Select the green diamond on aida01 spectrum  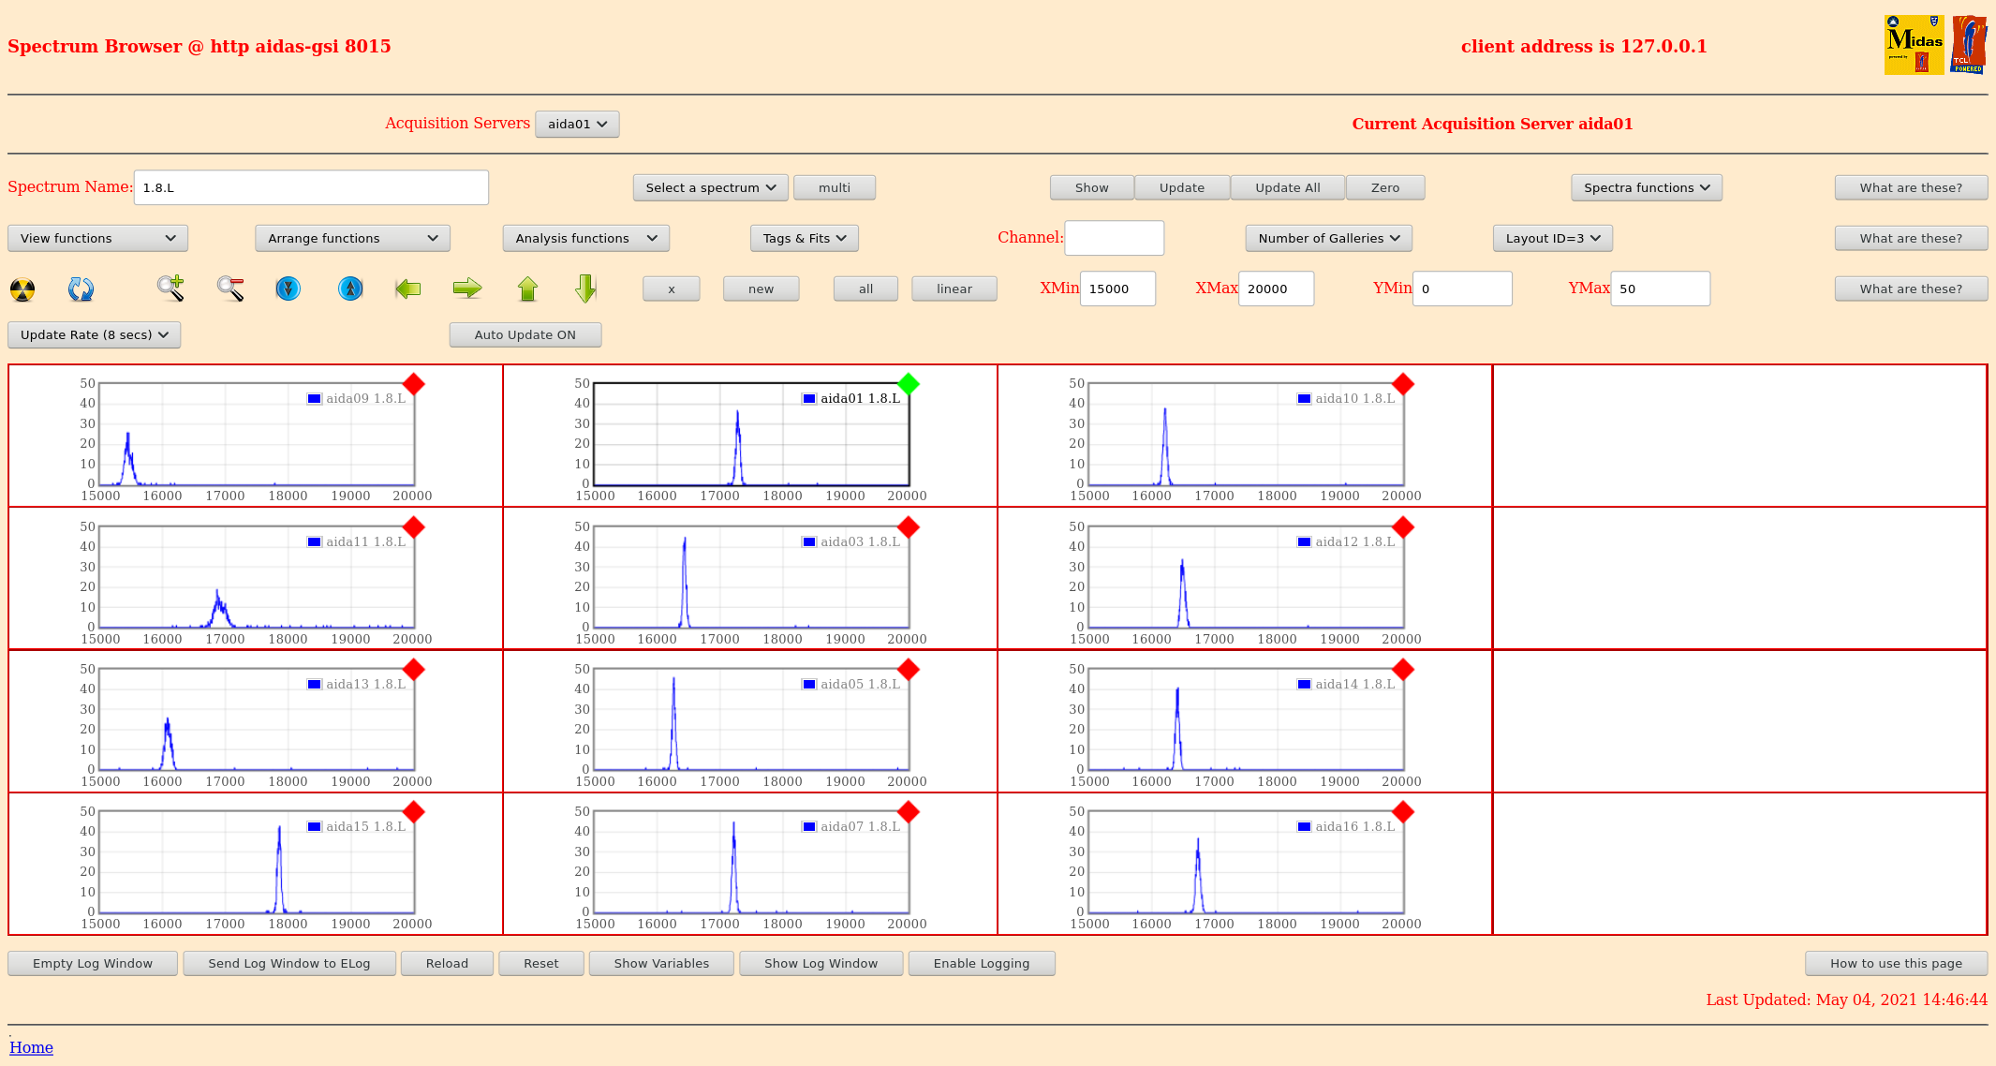[908, 384]
